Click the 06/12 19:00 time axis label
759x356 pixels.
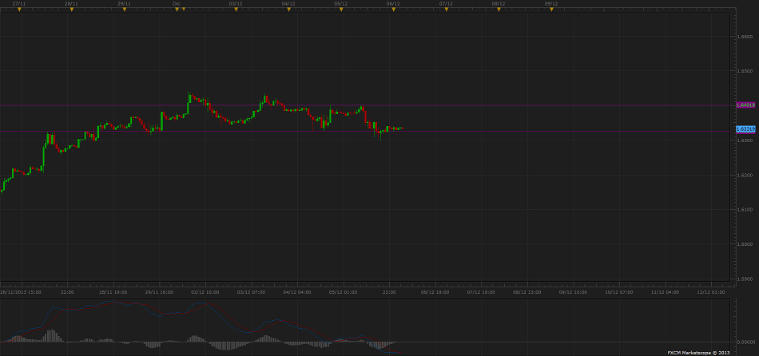[434, 292]
